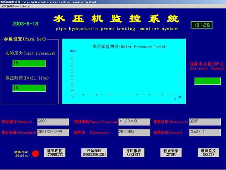The image size is (226, 170).
Task: Click the yellow 水压机监控系统 title heading
Action: tap(116, 19)
